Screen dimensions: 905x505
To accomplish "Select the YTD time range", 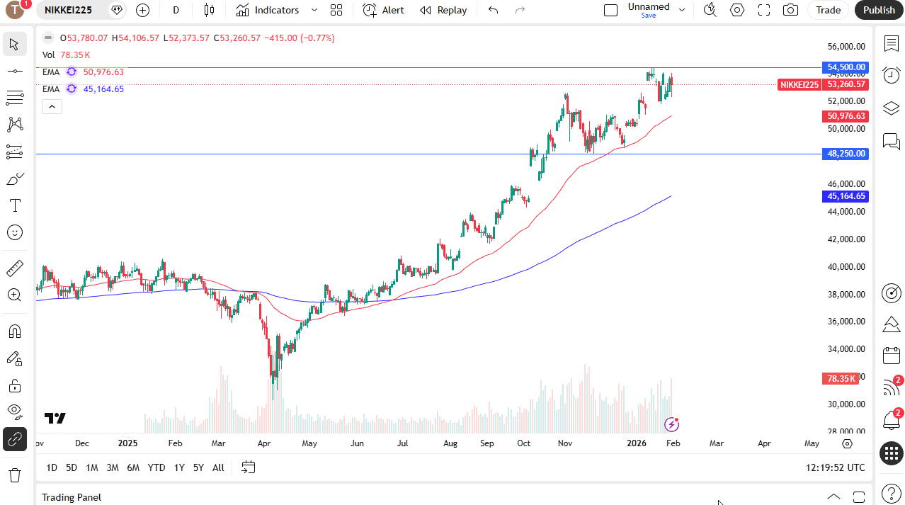I will [156, 467].
